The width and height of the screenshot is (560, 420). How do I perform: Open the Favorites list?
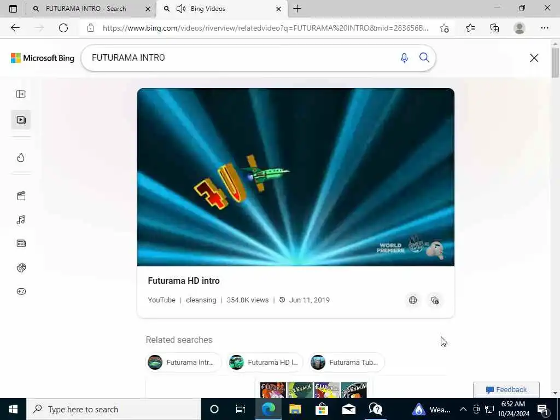(470, 28)
